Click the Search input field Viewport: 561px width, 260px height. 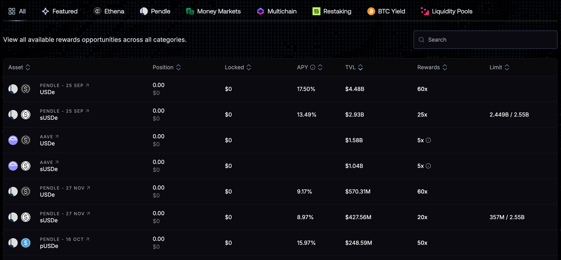(x=485, y=40)
